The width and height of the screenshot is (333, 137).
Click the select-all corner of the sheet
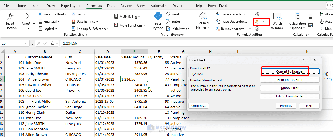tap(2, 51)
